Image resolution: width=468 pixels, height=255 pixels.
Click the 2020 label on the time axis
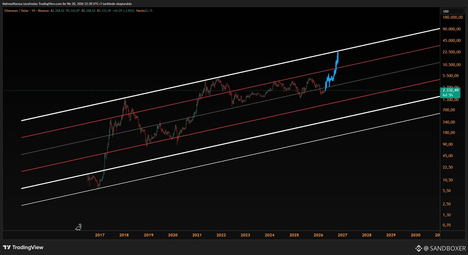coord(173,235)
